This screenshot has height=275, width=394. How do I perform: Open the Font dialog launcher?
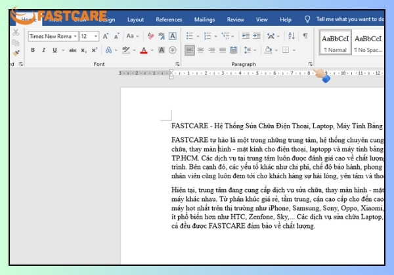click(177, 64)
